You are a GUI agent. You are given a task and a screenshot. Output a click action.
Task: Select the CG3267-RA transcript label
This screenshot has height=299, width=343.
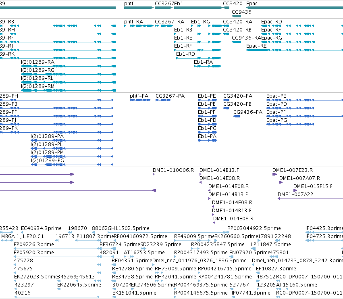click(x=169, y=22)
